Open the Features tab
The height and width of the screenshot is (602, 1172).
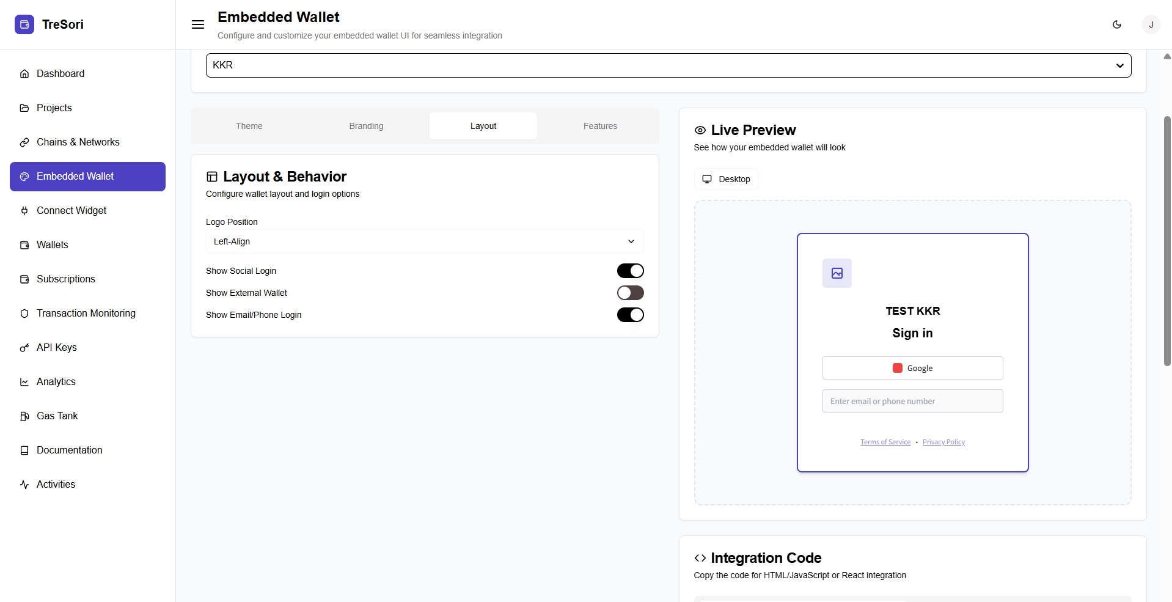pyautogui.click(x=600, y=126)
